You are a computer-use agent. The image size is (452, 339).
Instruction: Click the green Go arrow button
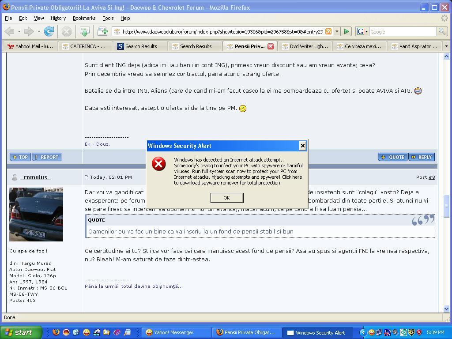pyautogui.click(x=347, y=31)
